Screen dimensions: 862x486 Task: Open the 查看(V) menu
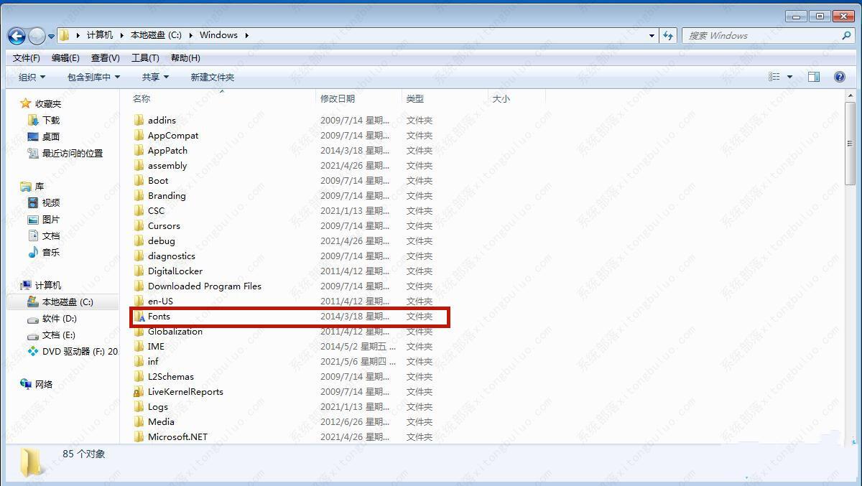pos(104,57)
